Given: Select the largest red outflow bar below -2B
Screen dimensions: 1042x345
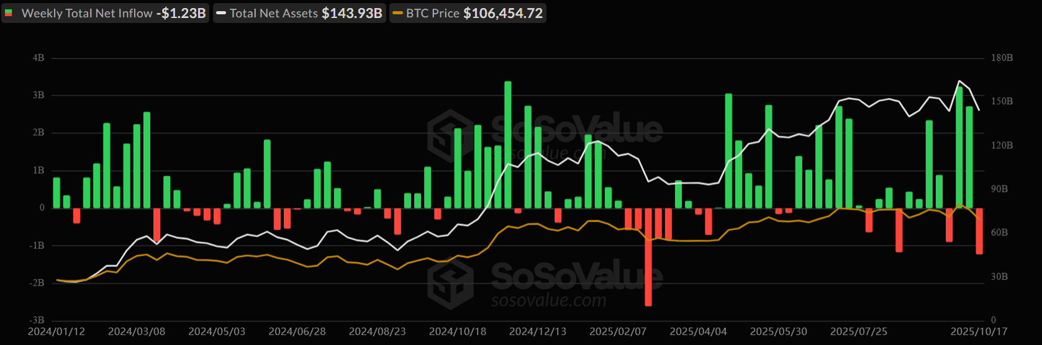Looking at the screenshot, I should pyautogui.click(x=648, y=257).
